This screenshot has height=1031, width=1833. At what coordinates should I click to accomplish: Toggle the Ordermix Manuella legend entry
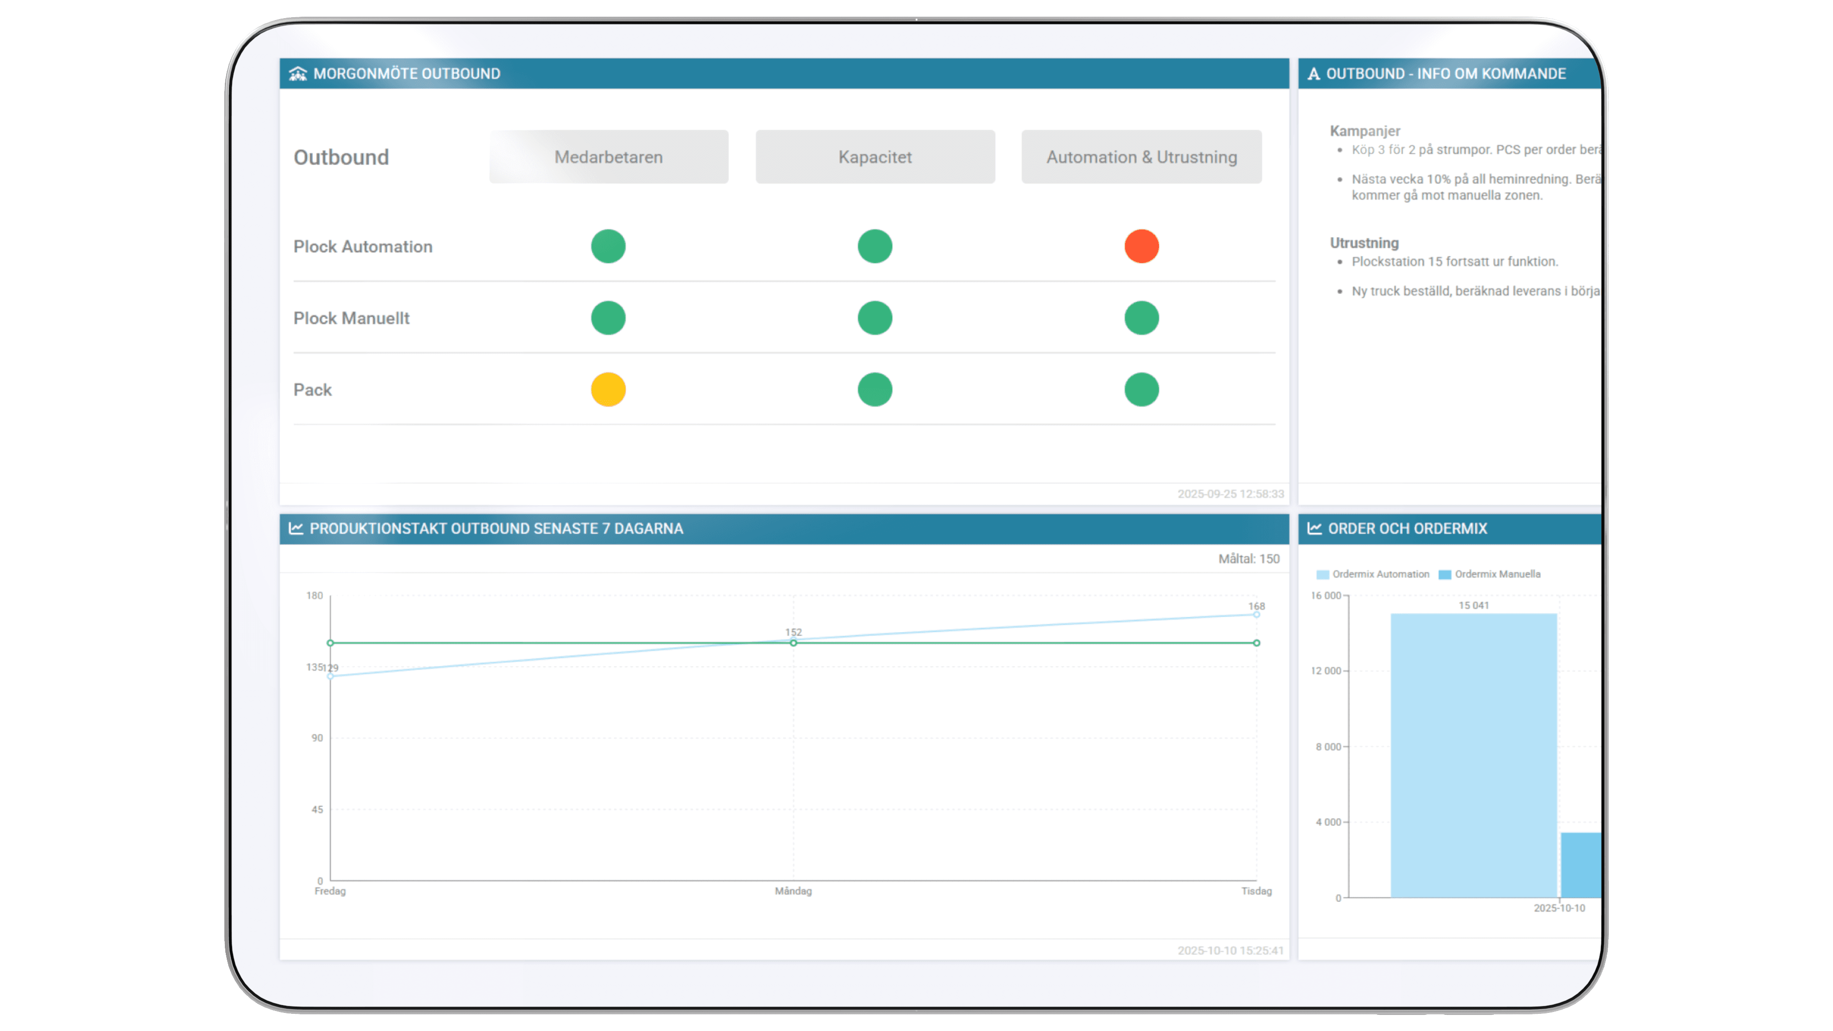coord(1489,574)
